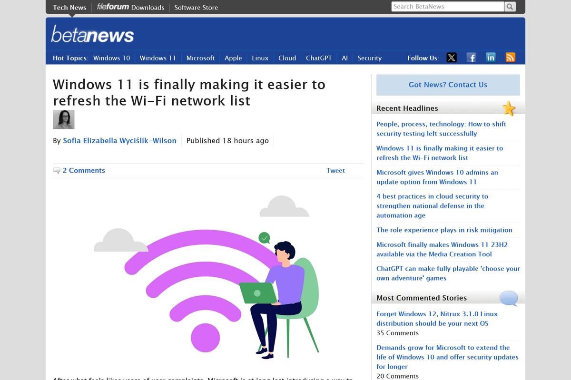Click 'Published 18 hours ago' text
The width and height of the screenshot is (571, 380).
point(227,141)
